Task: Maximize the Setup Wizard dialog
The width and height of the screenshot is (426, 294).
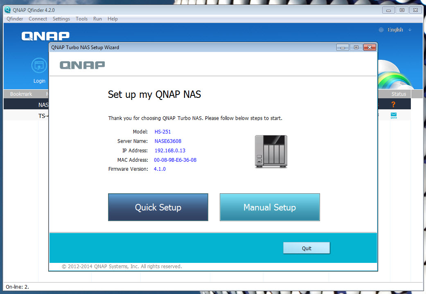Action: pyautogui.click(x=356, y=47)
